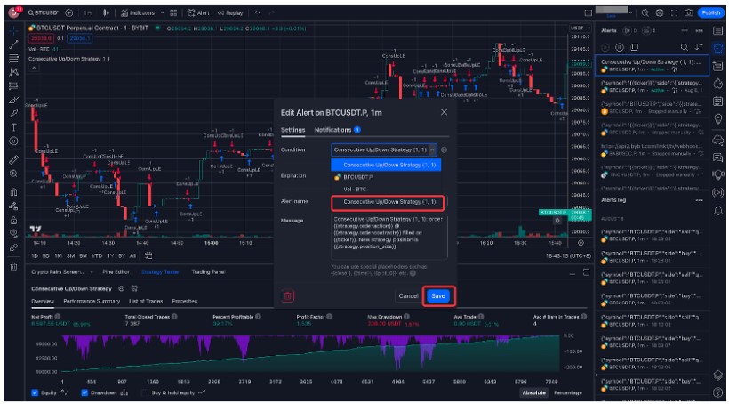
Task: Select Absolute display mode
Action: pyautogui.click(x=533, y=392)
